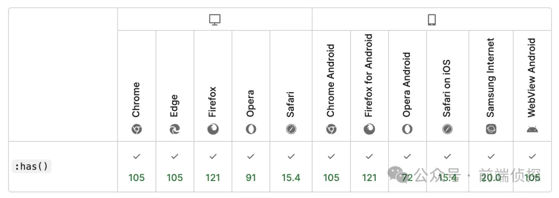Image resolution: width=559 pixels, height=198 pixels.
Task: Click the Chrome desktop browser icon
Action: coord(137,129)
